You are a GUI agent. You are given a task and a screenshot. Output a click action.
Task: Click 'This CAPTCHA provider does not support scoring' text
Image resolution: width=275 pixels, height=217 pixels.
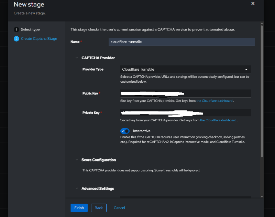point(141,170)
